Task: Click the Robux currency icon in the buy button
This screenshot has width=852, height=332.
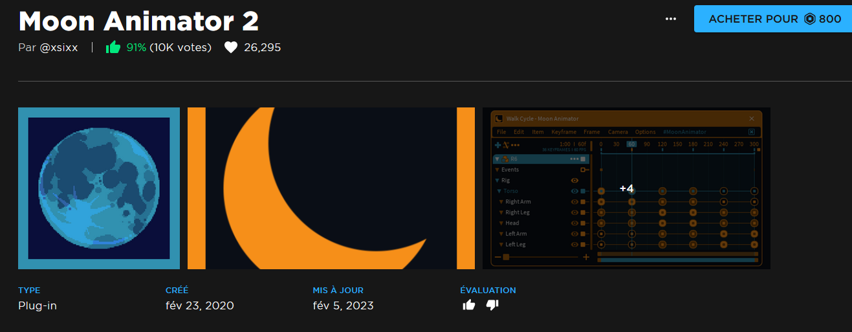Action: [x=810, y=19]
